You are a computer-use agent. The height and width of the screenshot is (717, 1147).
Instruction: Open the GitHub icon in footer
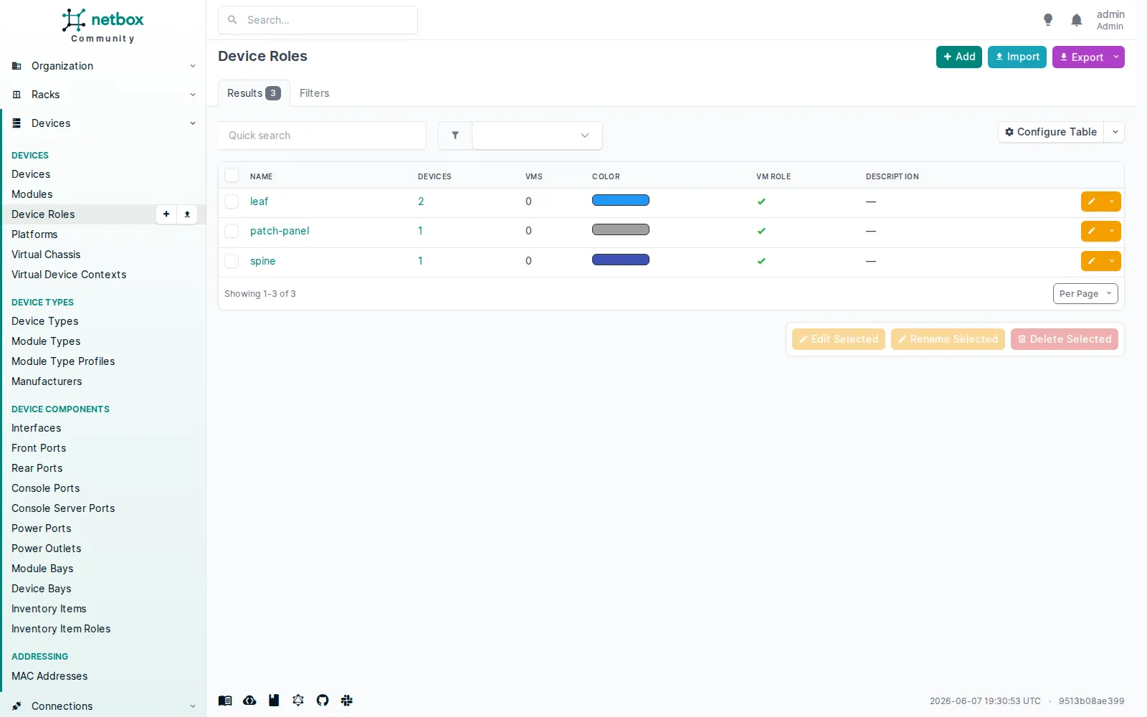click(323, 701)
